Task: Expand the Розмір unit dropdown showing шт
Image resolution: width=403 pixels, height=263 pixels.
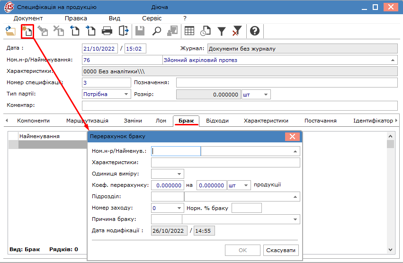Action: 266,95
